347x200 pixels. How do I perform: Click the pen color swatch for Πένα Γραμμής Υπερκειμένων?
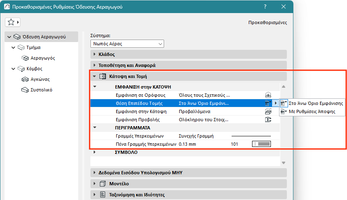[x=261, y=144]
